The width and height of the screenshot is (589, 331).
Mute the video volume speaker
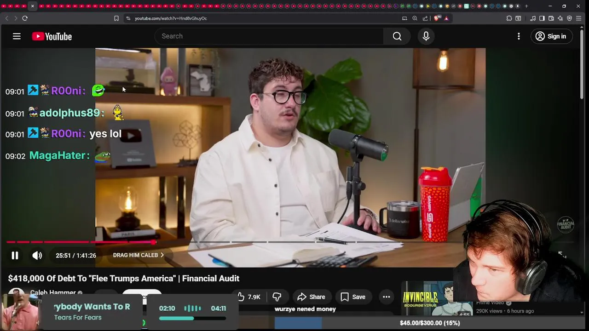pos(37,255)
